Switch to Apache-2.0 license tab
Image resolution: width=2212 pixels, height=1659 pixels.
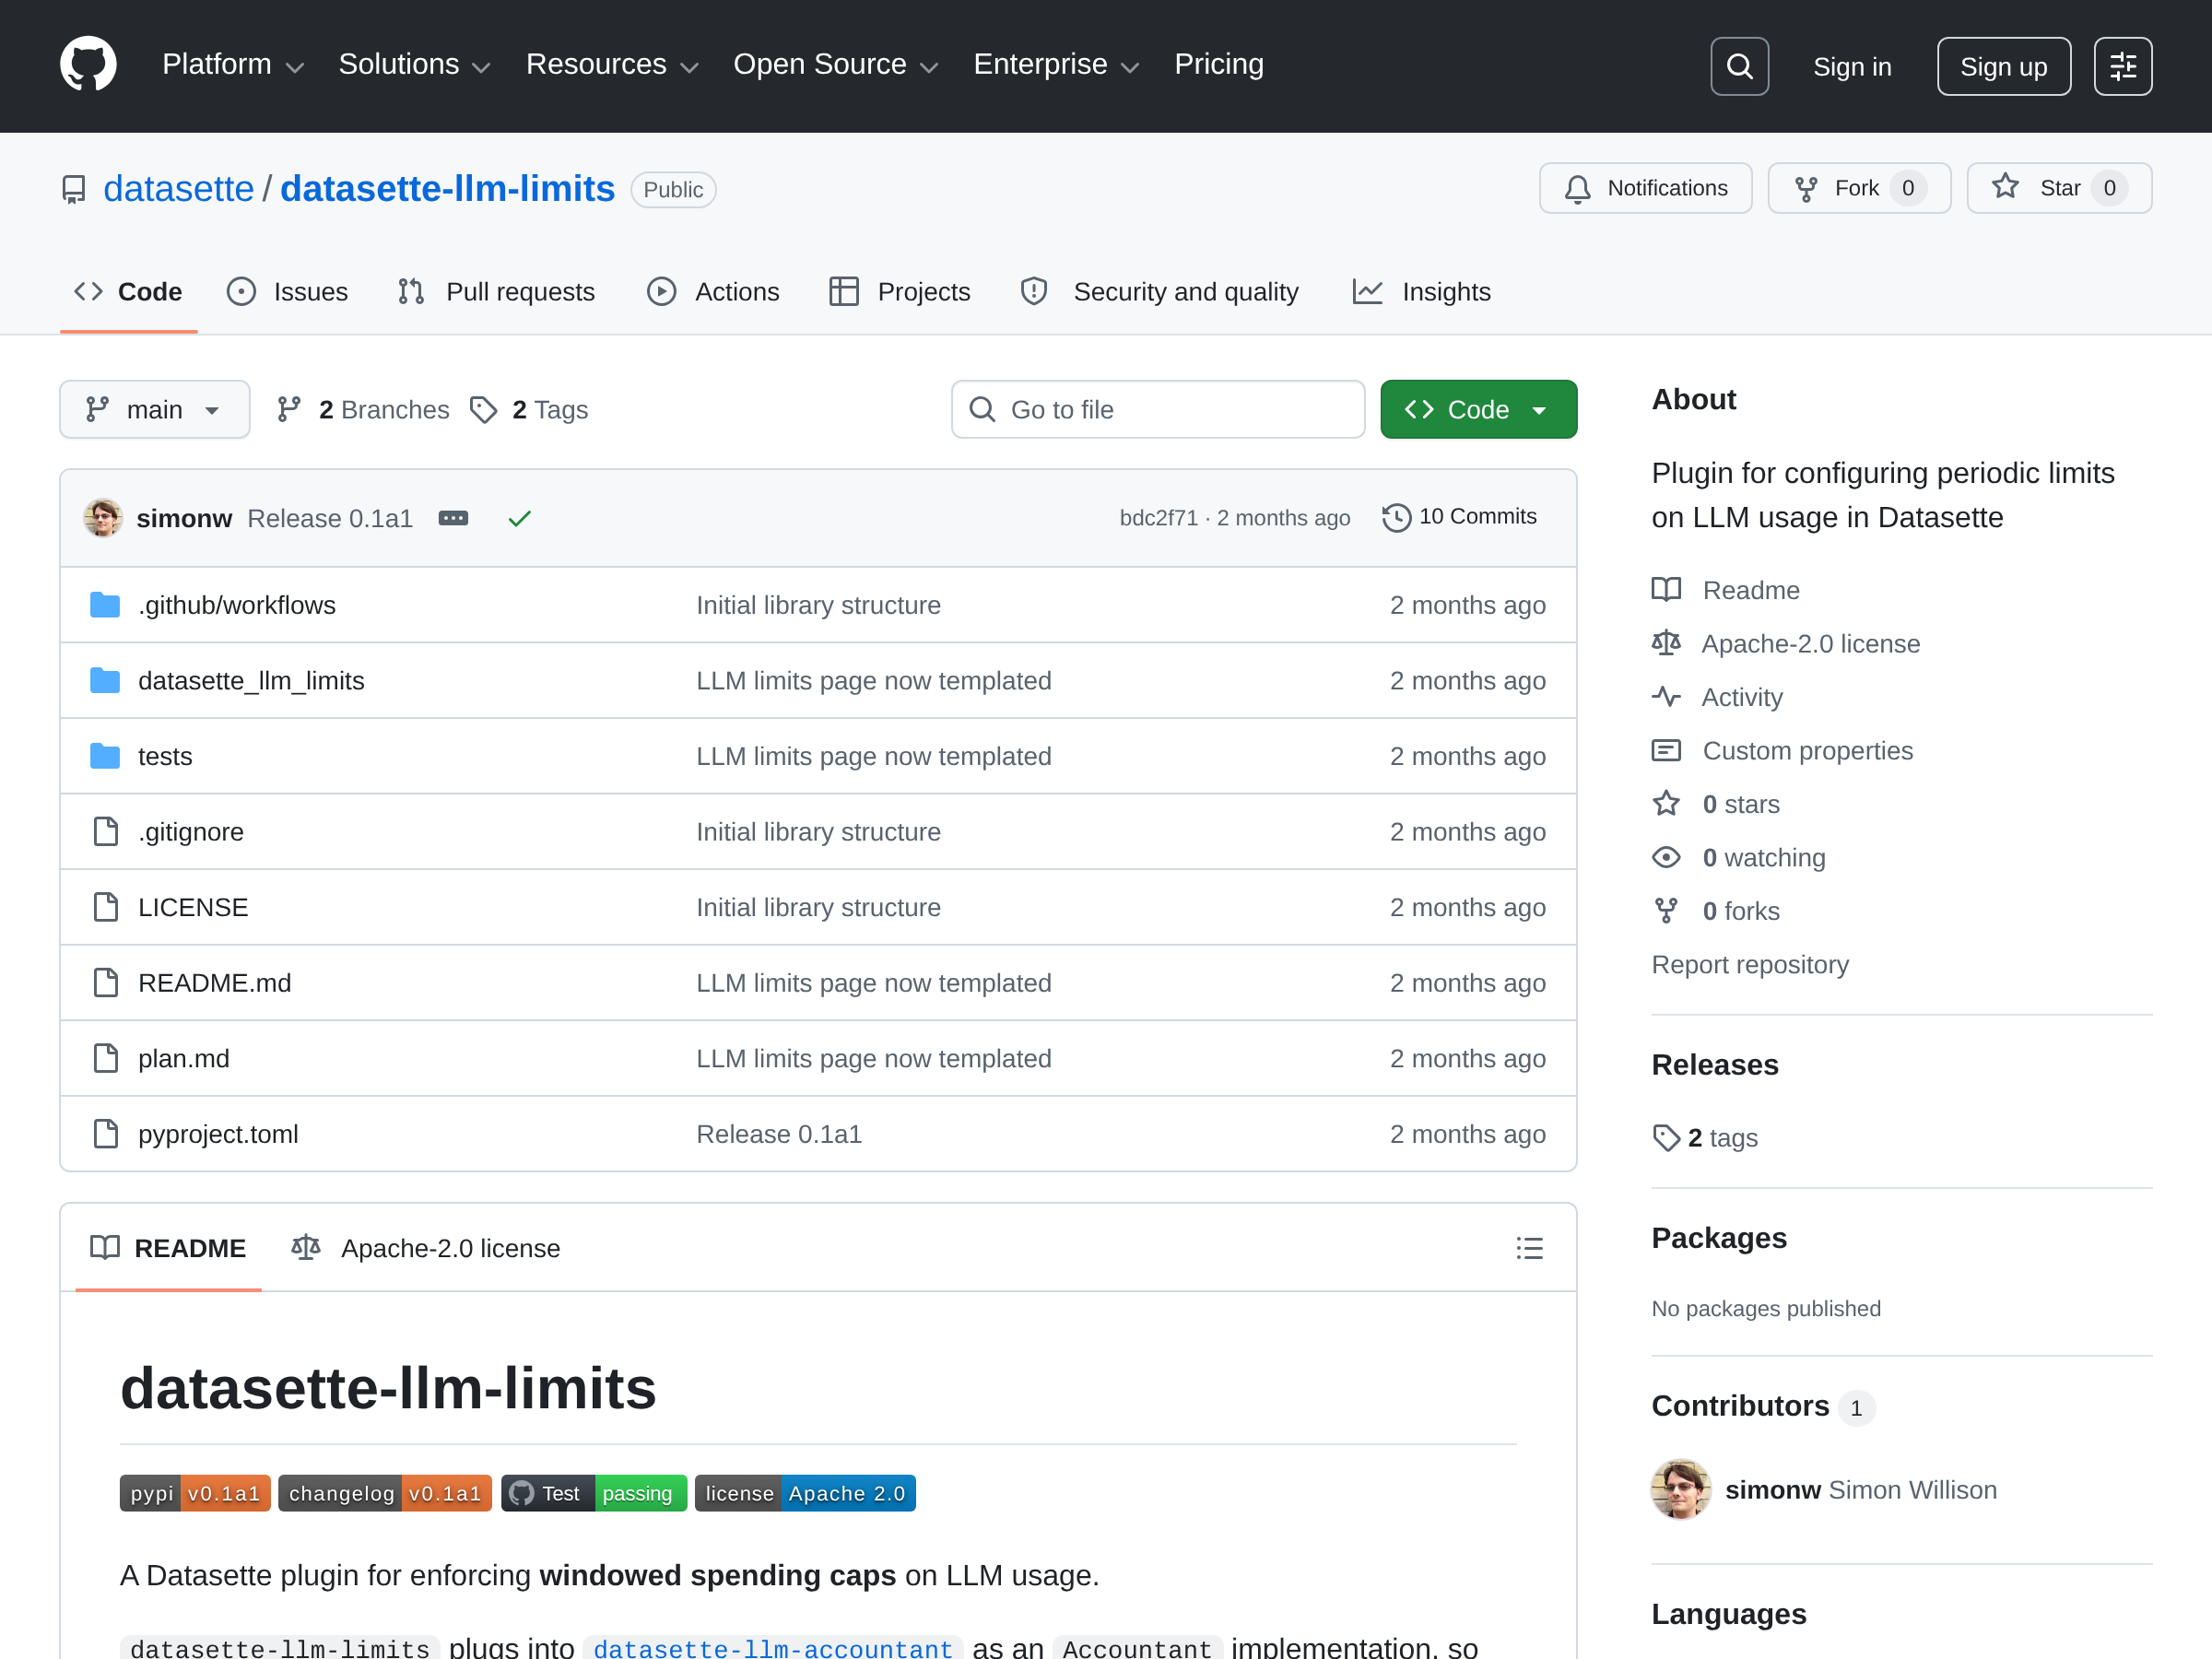tap(426, 1248)
